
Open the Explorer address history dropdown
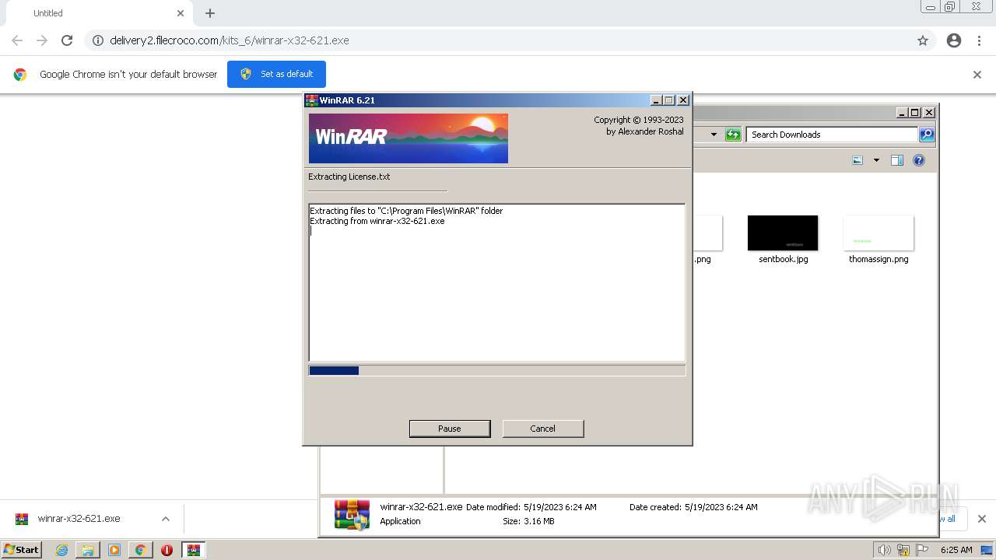point(714,135)
